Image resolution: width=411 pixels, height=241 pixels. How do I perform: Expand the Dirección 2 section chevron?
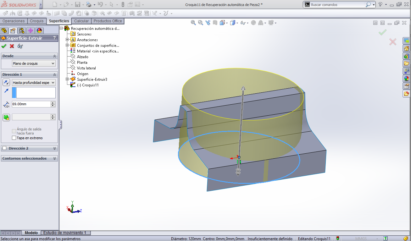tap(55, 148)
